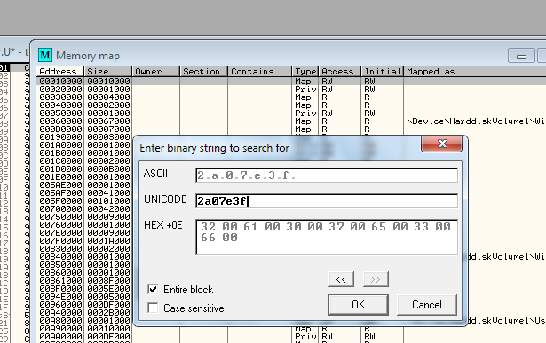Minimize the Memory map window
Image resolution: width=546 pixels, height=343 pixels.
(x=521, y=56)
